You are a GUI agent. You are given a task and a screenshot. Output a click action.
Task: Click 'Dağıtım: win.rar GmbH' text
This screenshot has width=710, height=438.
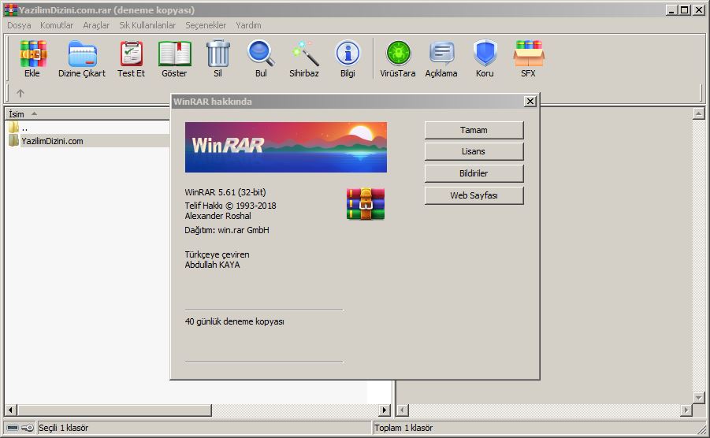pos(227,230)
